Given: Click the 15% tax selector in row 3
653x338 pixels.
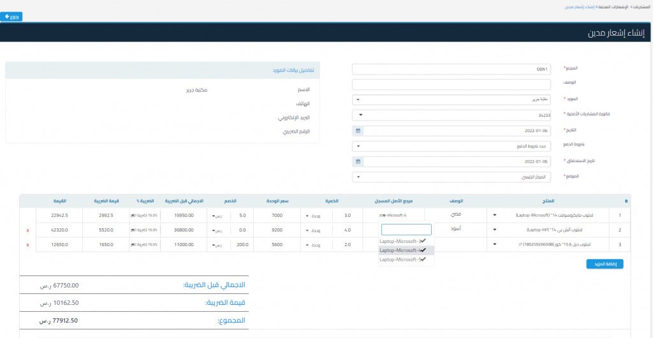Looking at the screenshot, I should (144, 245).
